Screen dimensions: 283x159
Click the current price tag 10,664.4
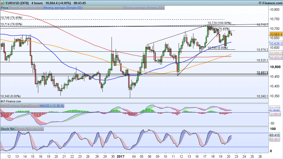[276, 34]
